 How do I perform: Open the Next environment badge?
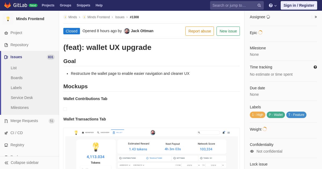click(33, 5)
